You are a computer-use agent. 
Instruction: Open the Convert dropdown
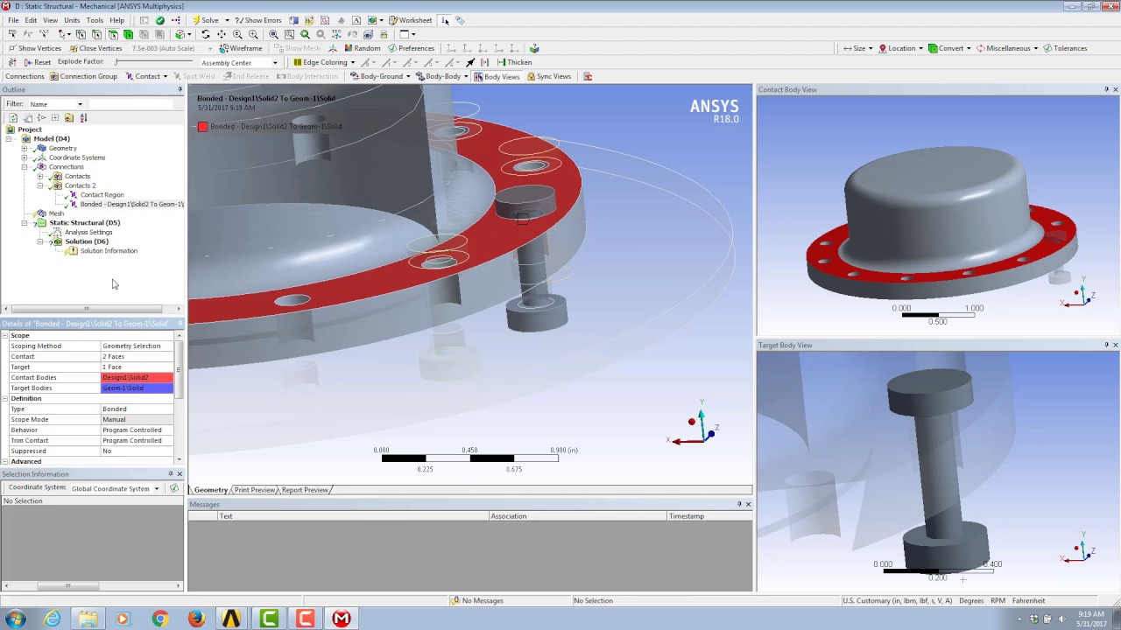point(950,48)
